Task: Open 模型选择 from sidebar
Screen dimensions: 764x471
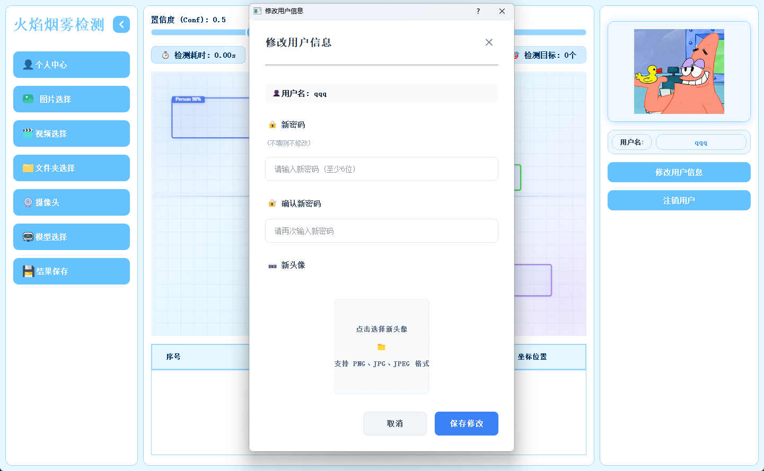Action: pyautogui.click(x=72, y=237)
